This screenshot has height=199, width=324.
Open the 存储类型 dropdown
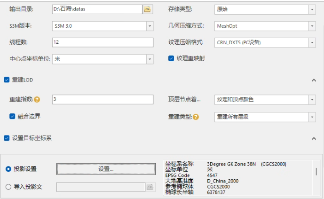point(312,9)
